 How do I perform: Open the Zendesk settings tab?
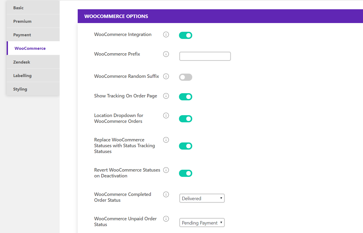coord(33,62)
